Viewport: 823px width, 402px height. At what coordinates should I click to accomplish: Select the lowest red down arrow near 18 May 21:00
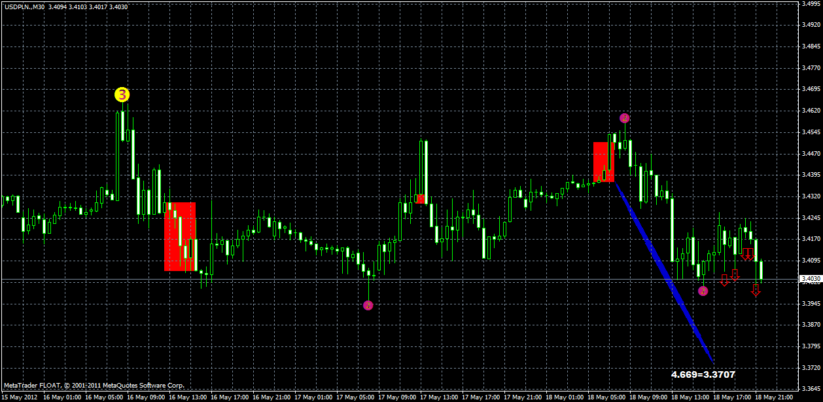coord(756,291)
